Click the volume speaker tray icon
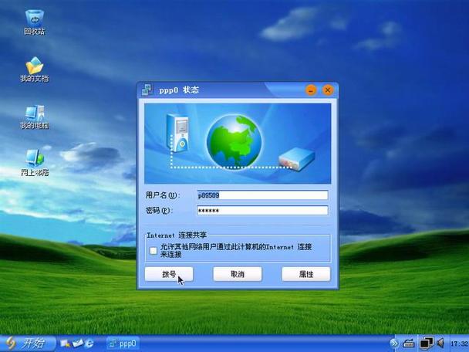The height and width of the screenshot is (352, 469). tap(440, 342)
